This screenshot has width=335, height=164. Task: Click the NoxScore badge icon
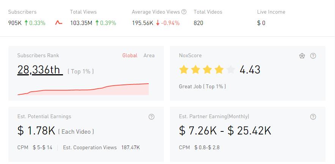302,56
